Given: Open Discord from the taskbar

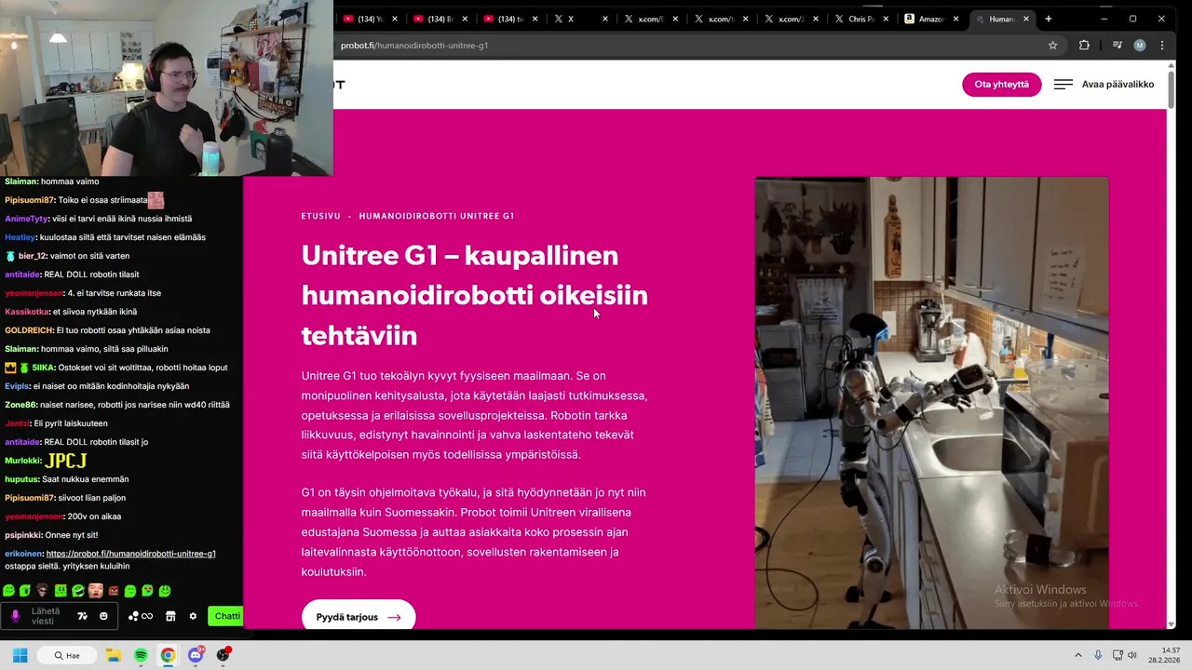Looking at the screenshot, I should click(x=196, y=655).
